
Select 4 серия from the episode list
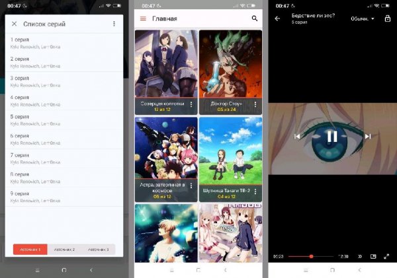64,101
